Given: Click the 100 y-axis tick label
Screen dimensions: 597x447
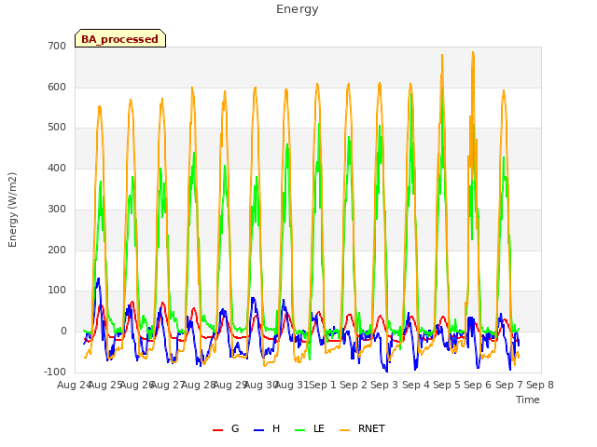Looking at the screenshot, I should point(57,291).
